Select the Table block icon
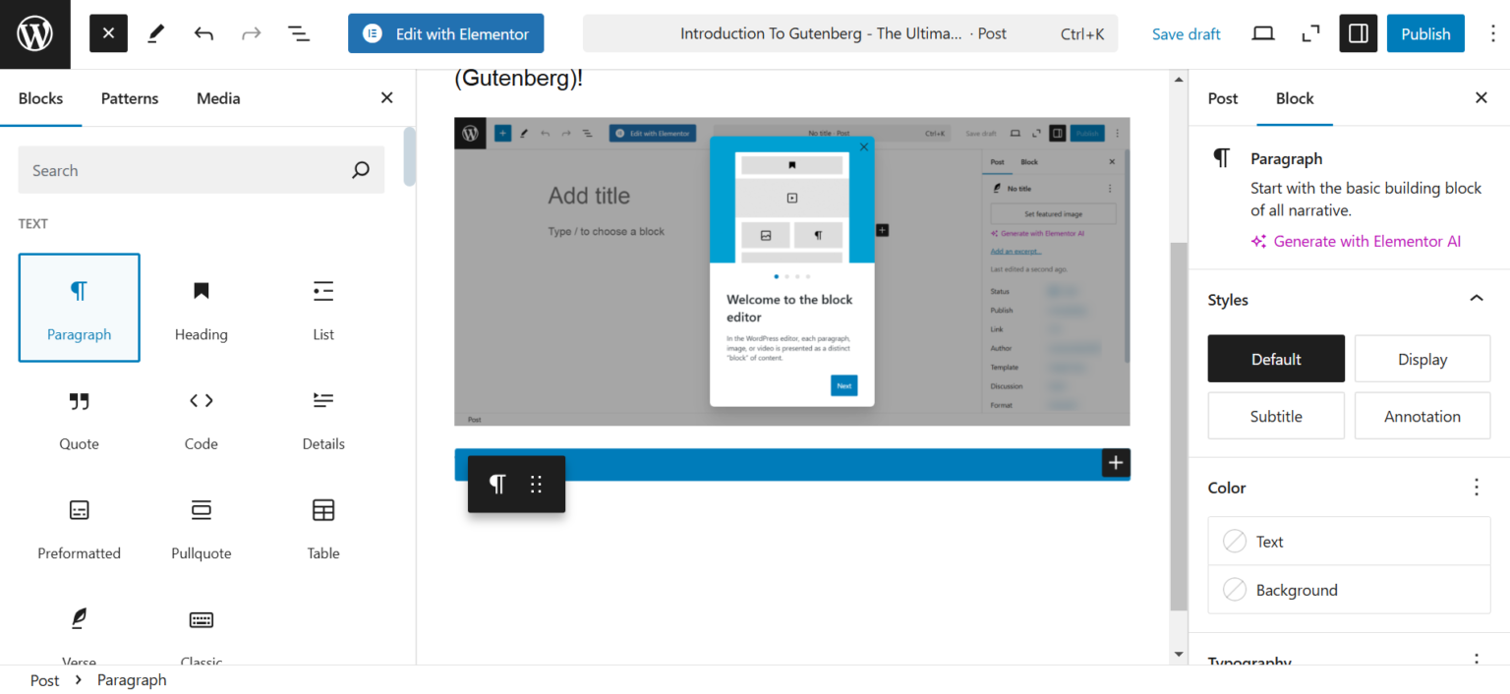 pyautogui.click(x=322, y=526)
